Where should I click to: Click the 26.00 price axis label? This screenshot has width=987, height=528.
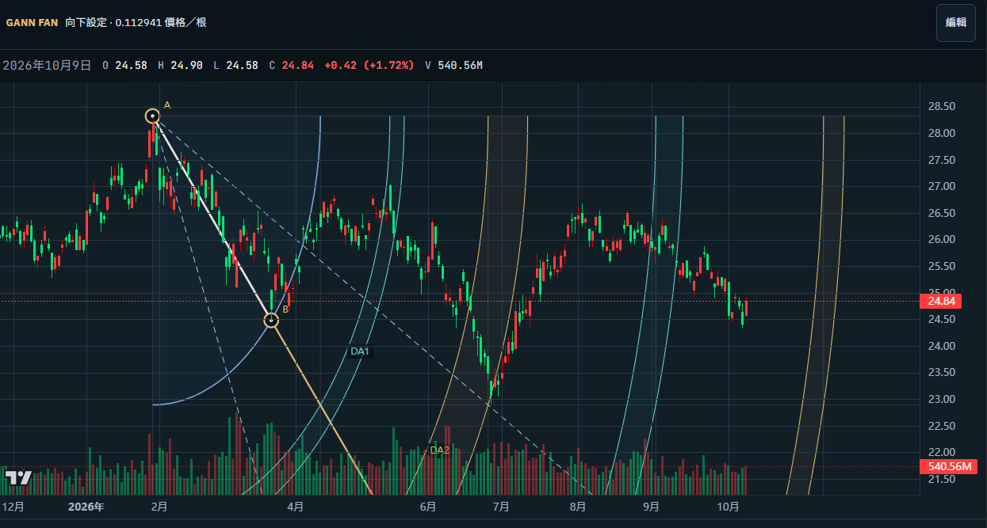tap(940, 239)
